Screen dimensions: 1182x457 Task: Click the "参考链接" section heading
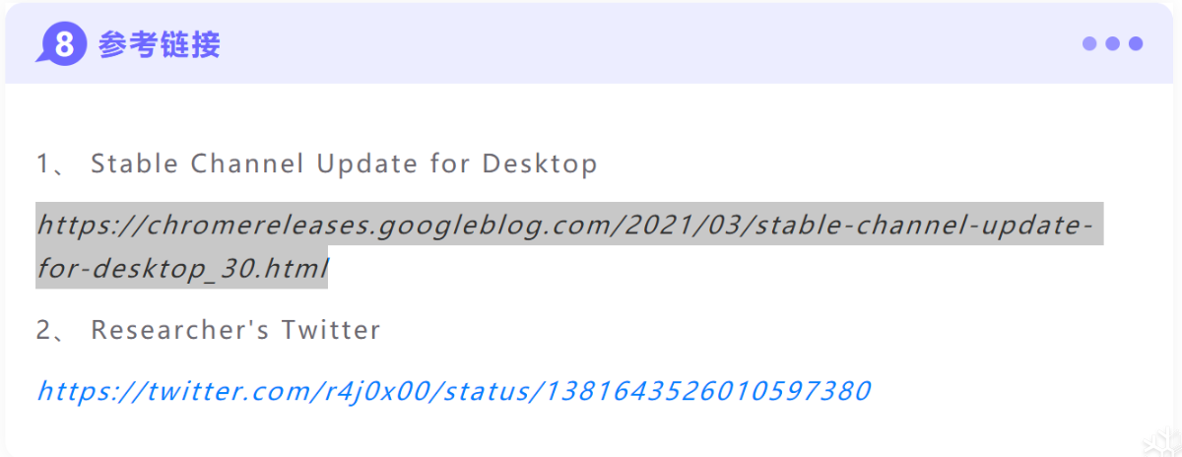[x=159, y=44]
